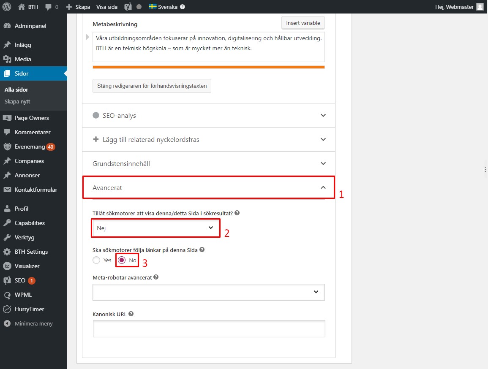Open the WordPress logo menu

coord(7,7)
